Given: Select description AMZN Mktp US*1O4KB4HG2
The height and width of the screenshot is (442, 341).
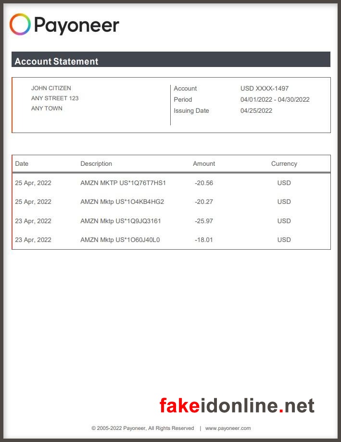Looking at the screenshot, I should [x=122, y=202].
